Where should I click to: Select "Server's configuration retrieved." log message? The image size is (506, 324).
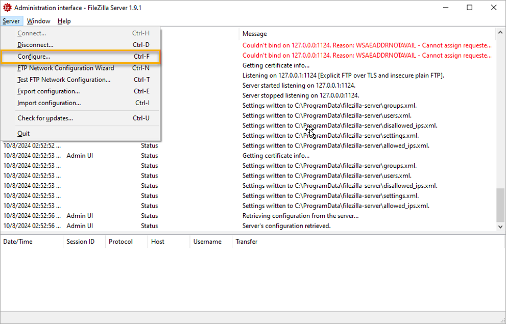286,226
